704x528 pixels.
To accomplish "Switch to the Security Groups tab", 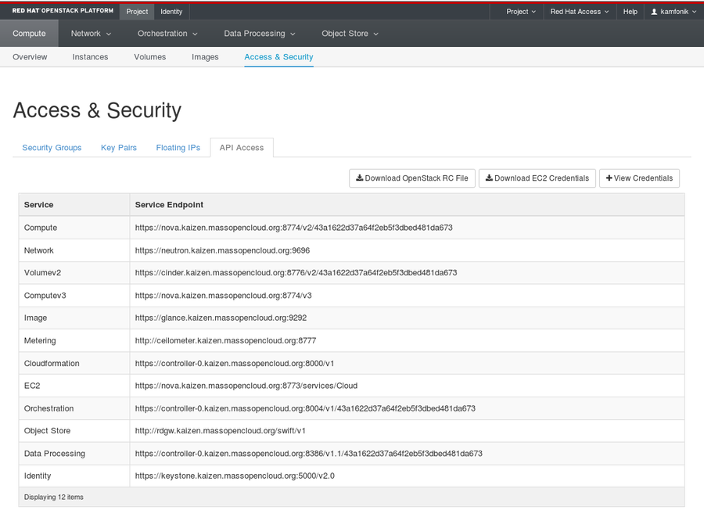I will point(52,148).
